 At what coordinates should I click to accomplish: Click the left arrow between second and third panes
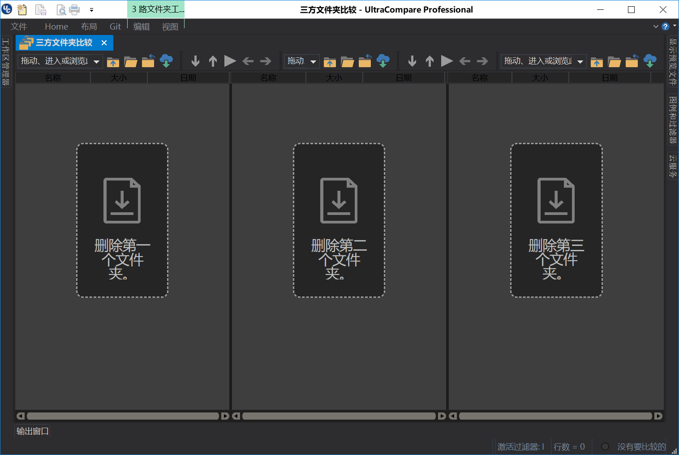[x=464, y=61]
